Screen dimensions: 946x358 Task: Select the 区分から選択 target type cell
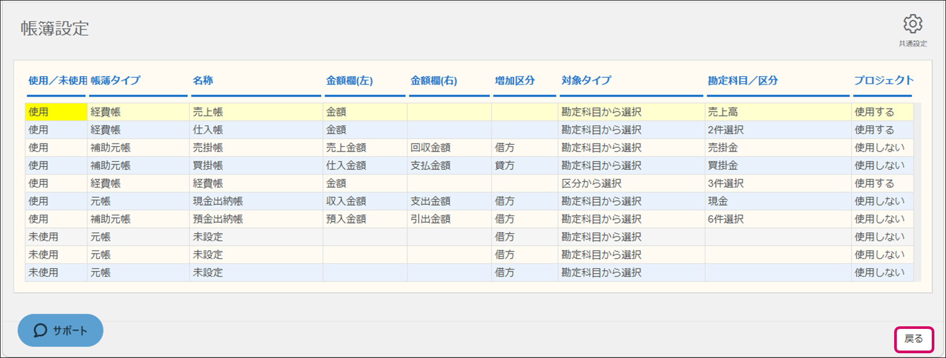(631, 183)
